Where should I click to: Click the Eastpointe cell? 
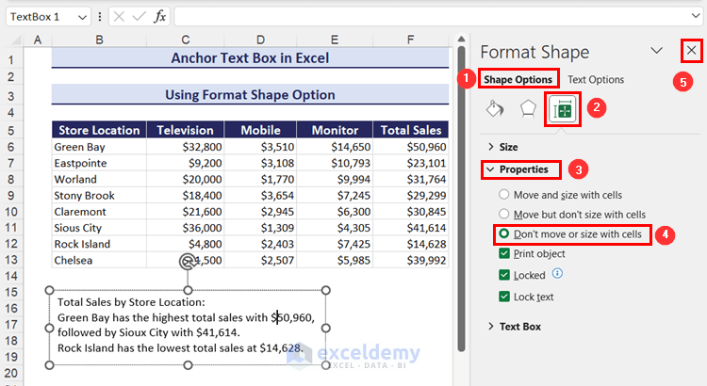pyautogui.click(x=99, y=163)
